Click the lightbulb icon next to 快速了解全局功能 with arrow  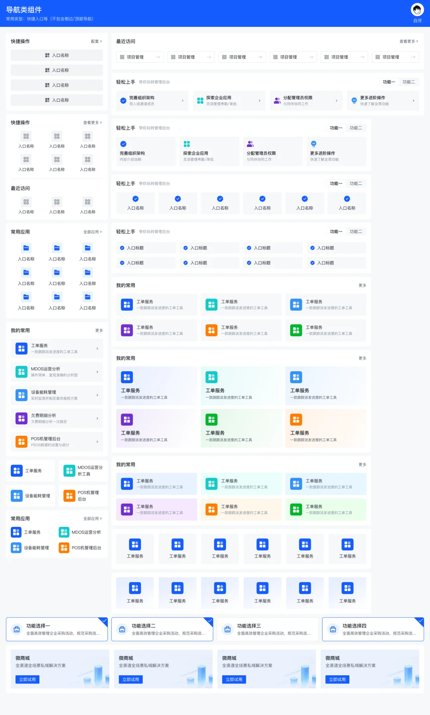click(x=354, y=101)
